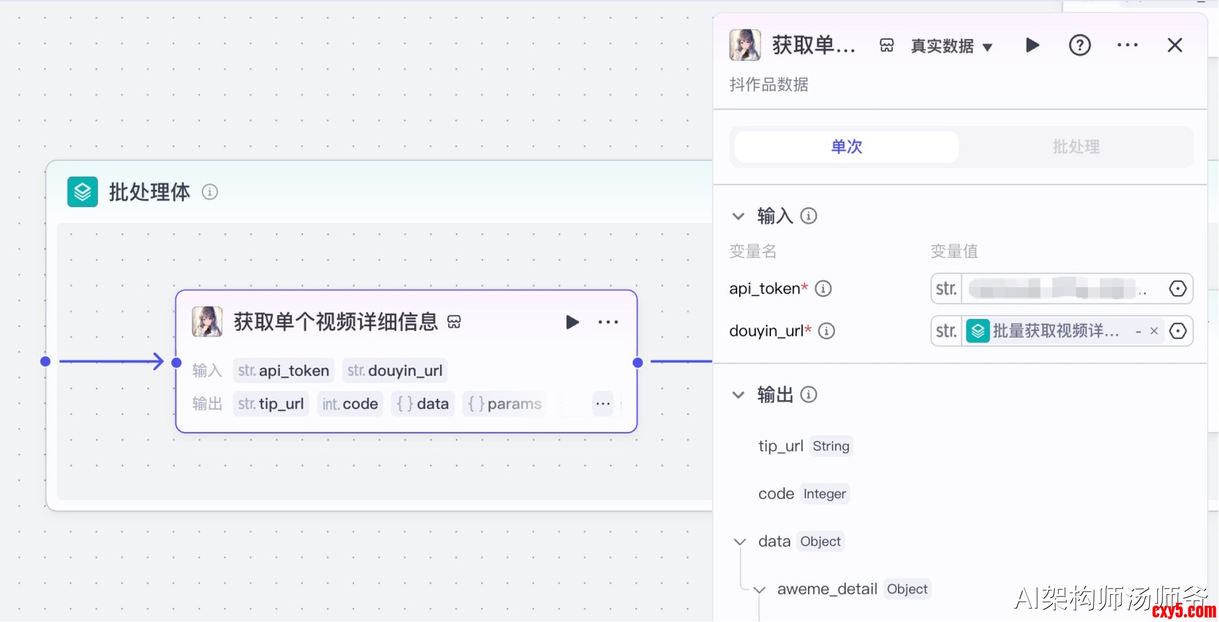Open 真实数据 dropdown in panel header
This screenshot has height=622, width=1219.
[951, 46]
